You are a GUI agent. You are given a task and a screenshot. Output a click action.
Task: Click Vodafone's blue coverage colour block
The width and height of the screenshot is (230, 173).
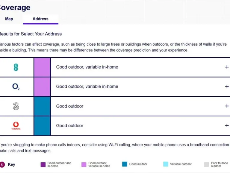tap(42, 126)
